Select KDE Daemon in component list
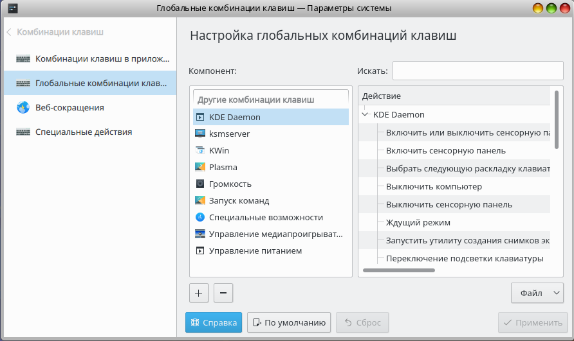Image resolution: width=574 pixels, height=341 pixels. [x=271, y=117]
